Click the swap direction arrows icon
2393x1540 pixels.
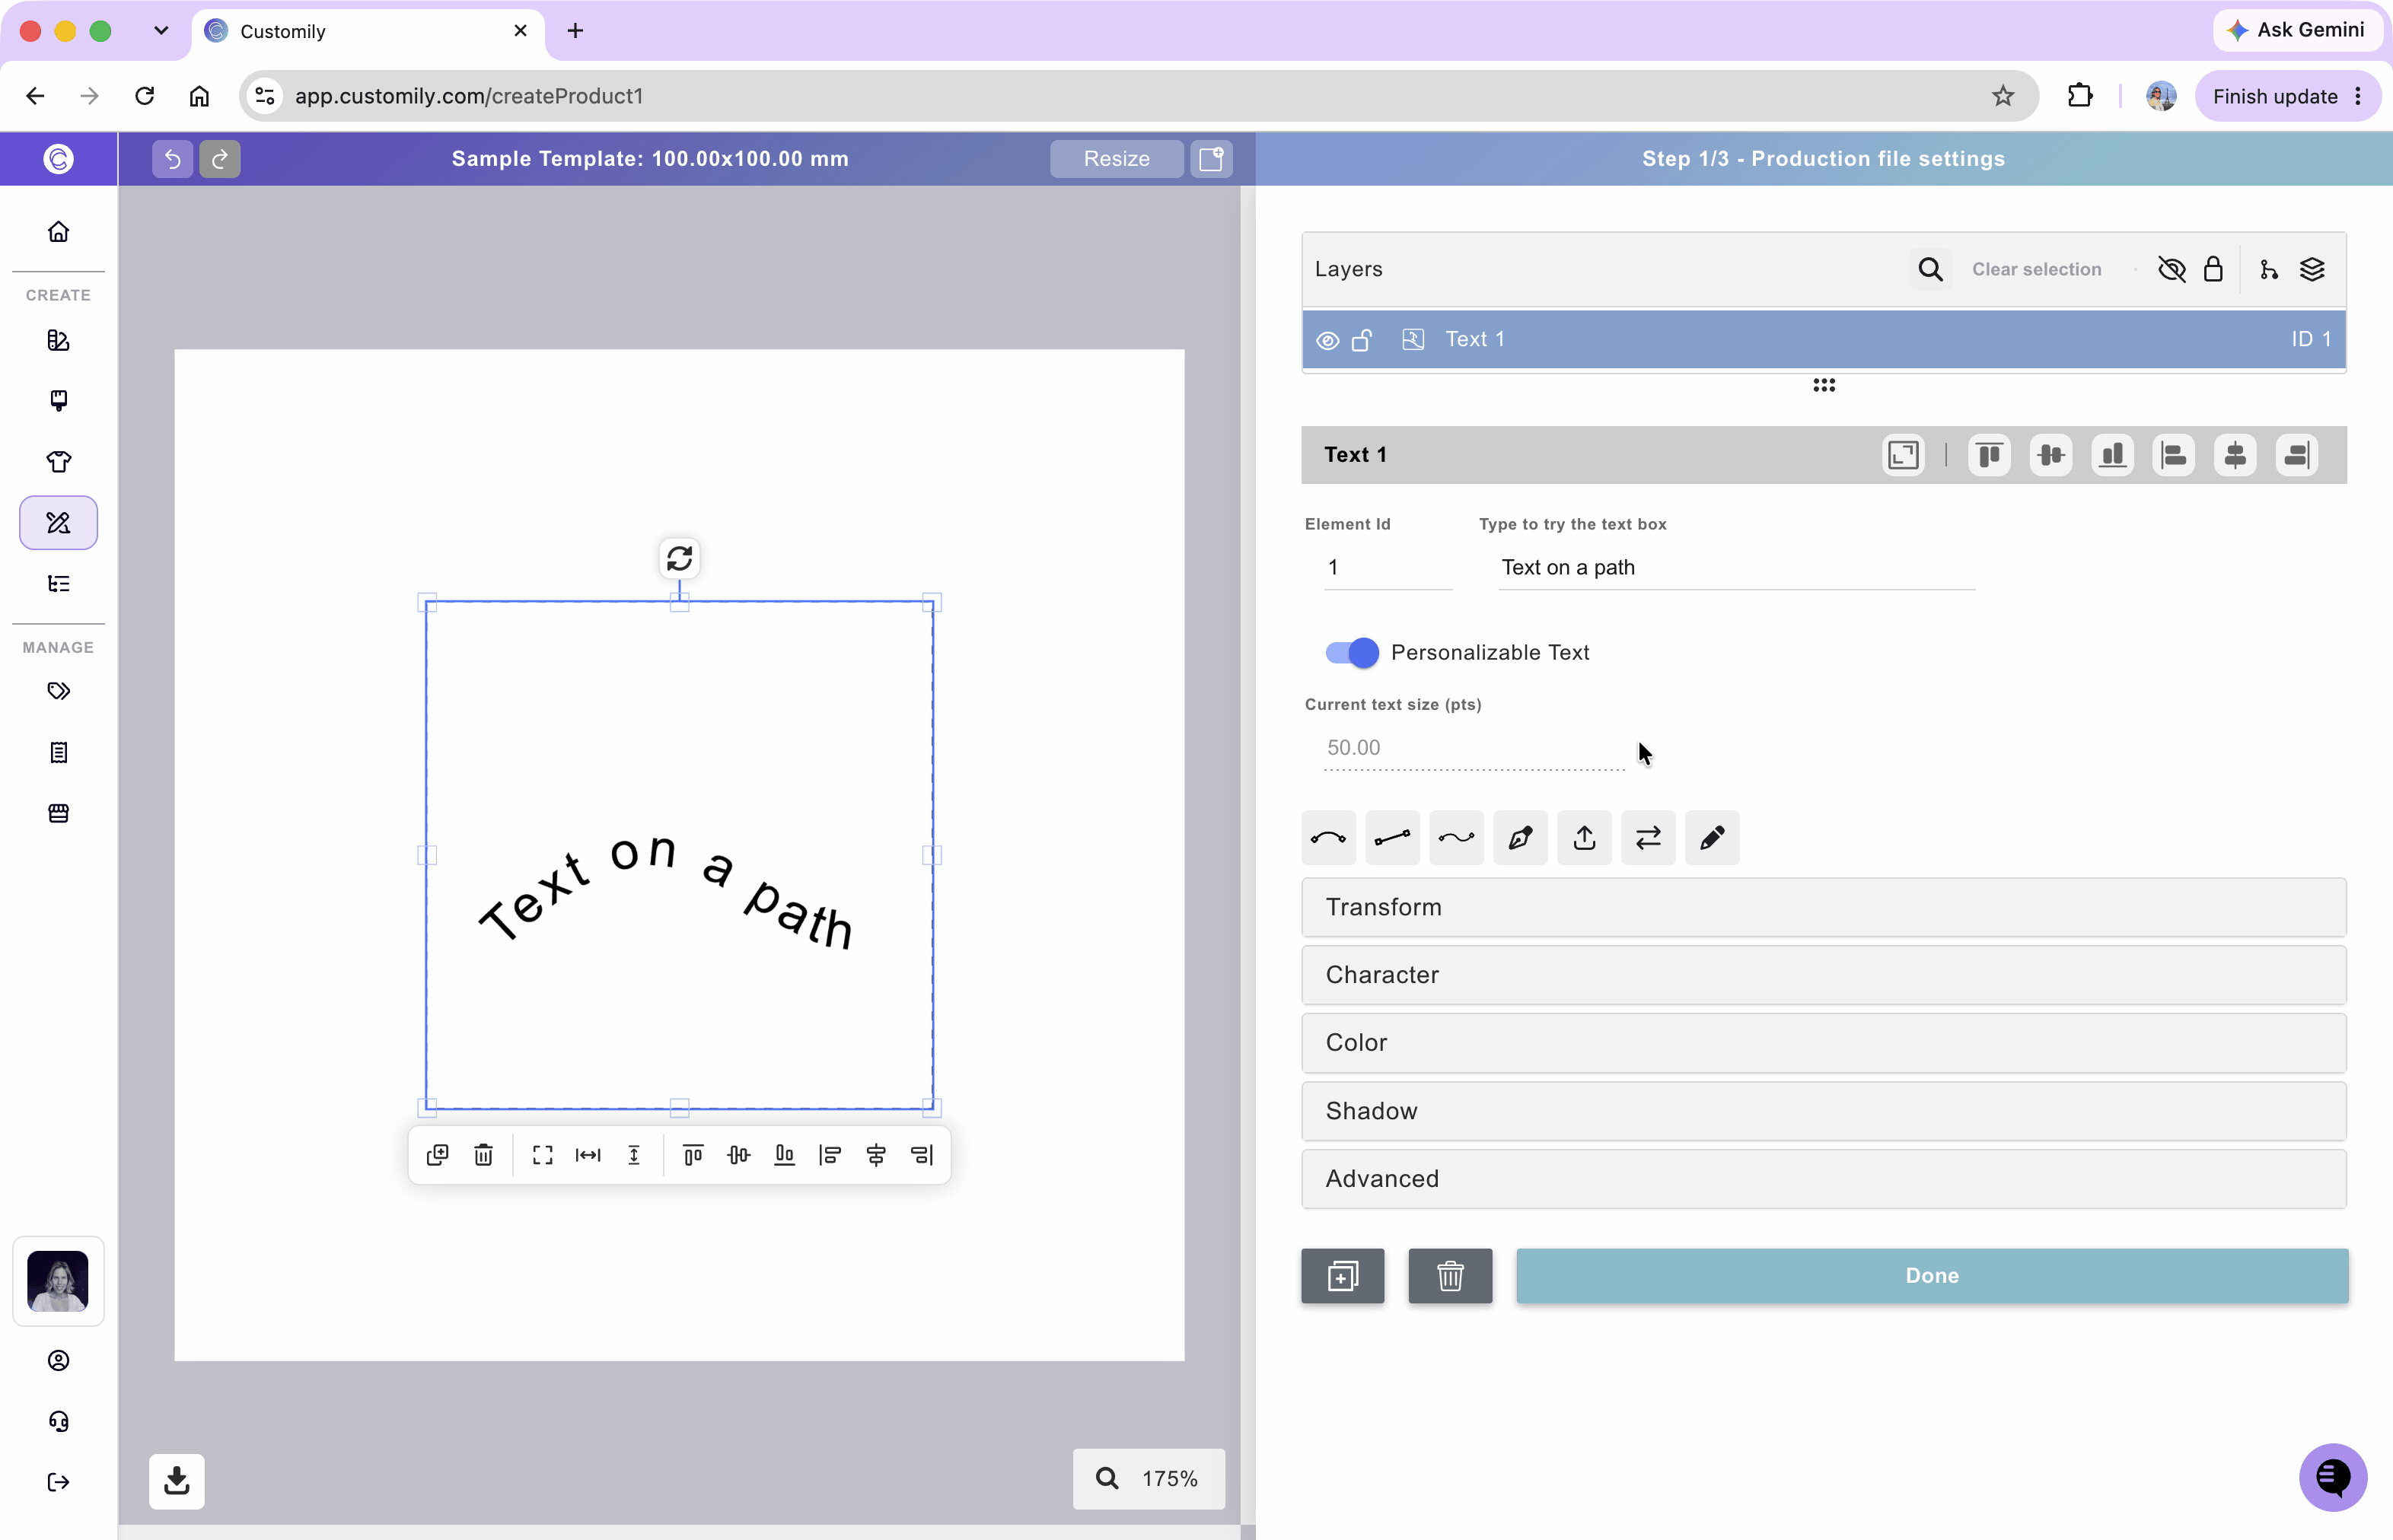[1649, 838]
